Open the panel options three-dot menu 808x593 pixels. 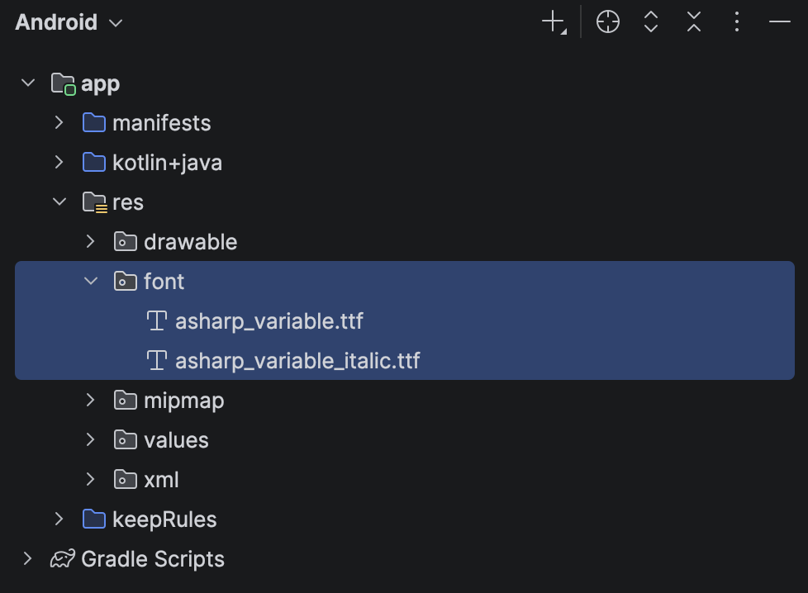click(x=737, y=22)
